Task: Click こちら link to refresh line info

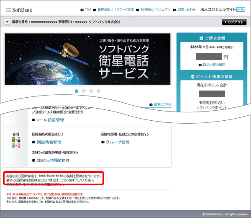Action: pyautogui.click(x=64, y=180)
